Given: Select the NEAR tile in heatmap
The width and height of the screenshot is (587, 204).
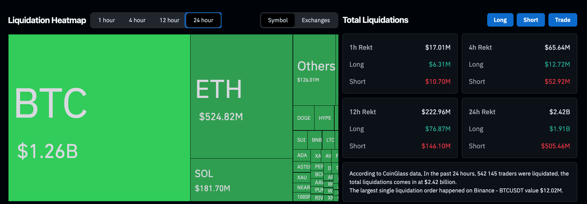Looking at the screenshot, I should 302,187.
